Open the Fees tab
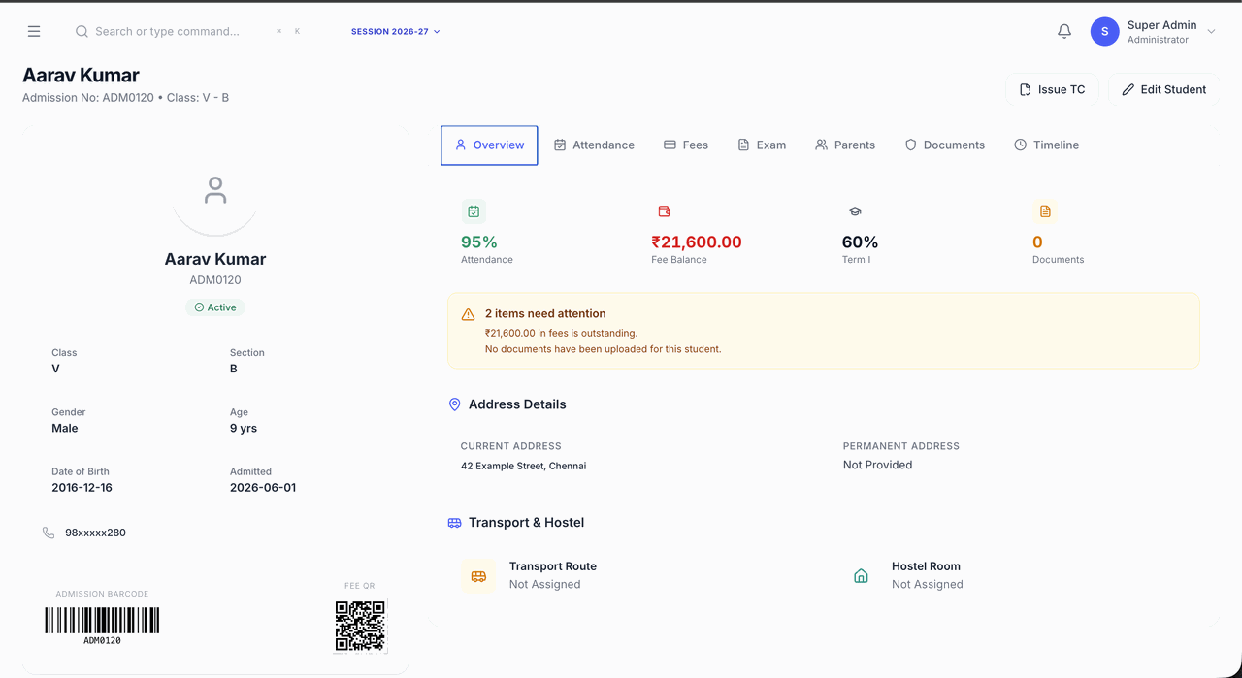Viewport: 1242px width, 678px height. (686, 145)
